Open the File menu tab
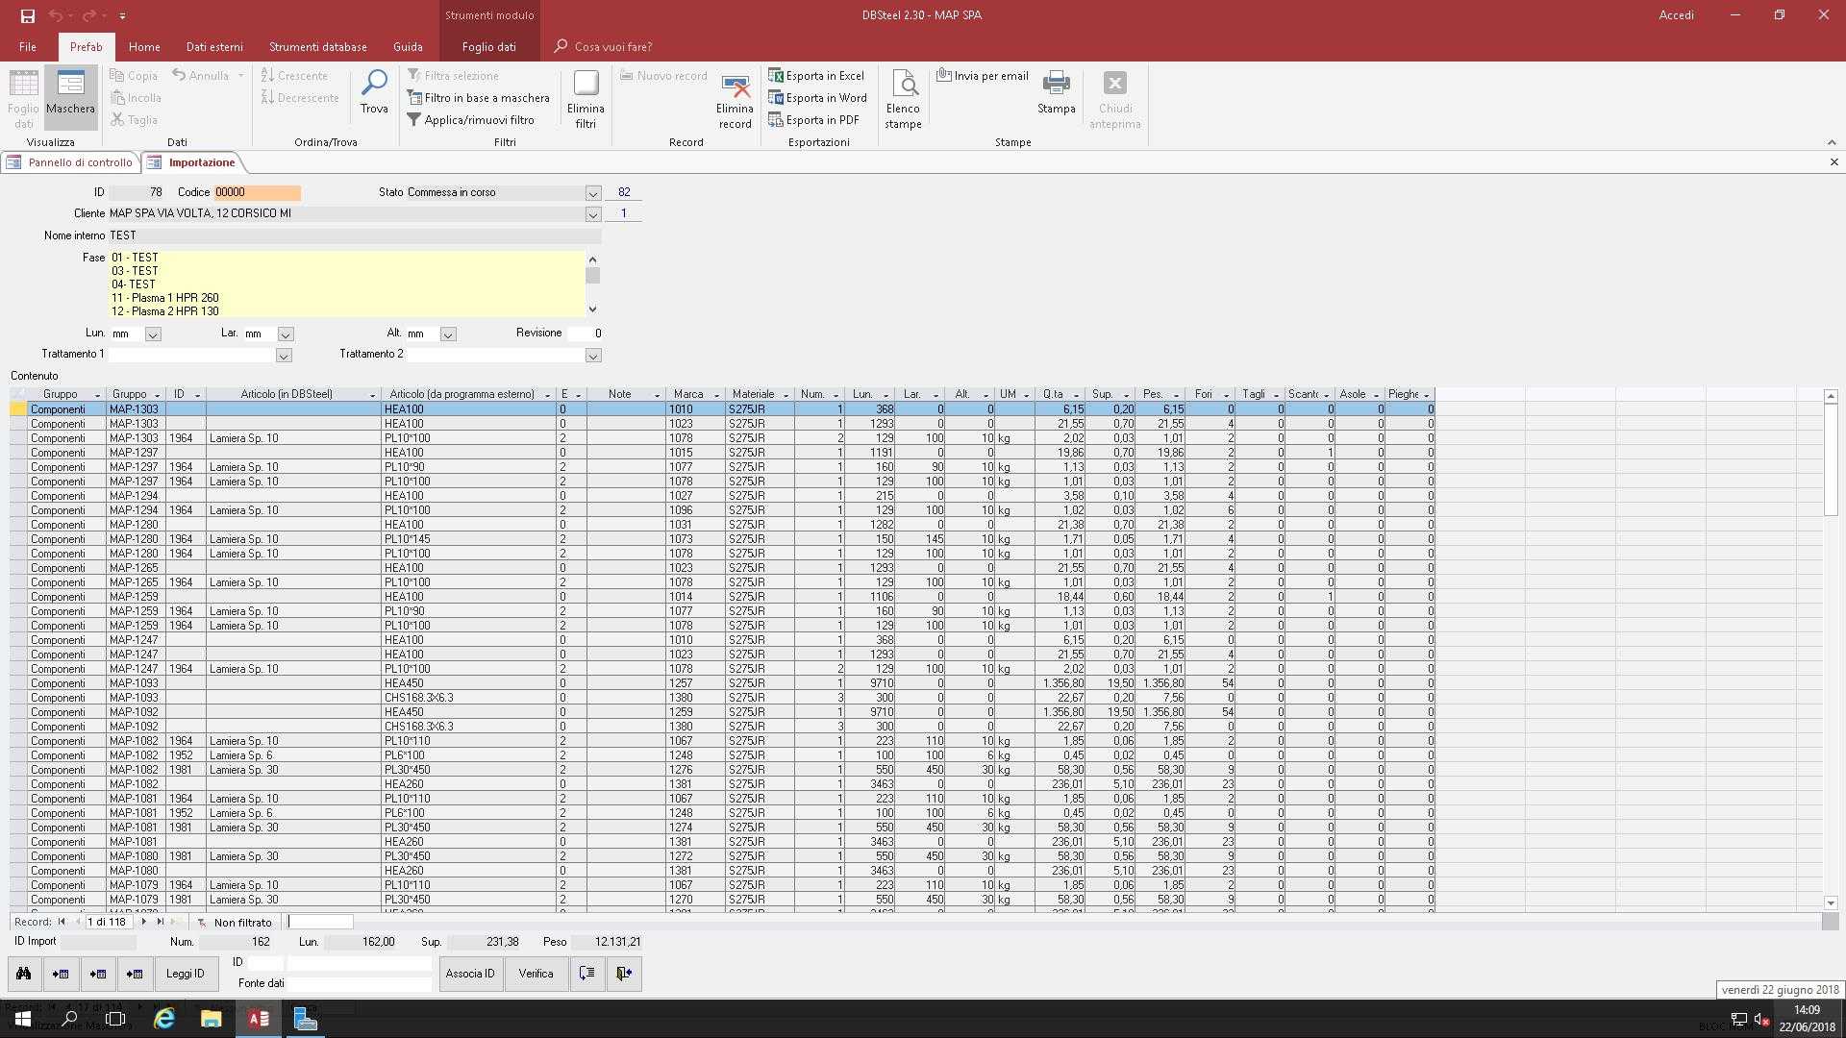This screenshot has width=1846, height=1038. [x=28, y=46]
